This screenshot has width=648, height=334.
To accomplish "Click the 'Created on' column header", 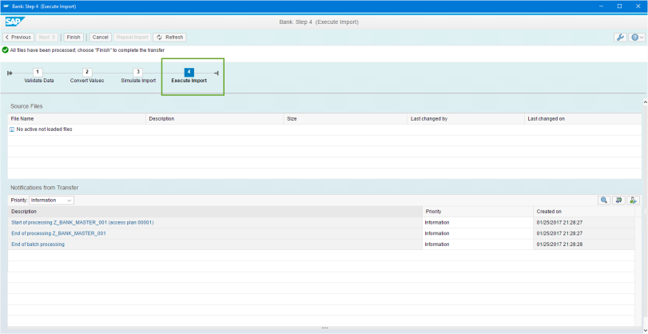I will [x=584, y=211].
